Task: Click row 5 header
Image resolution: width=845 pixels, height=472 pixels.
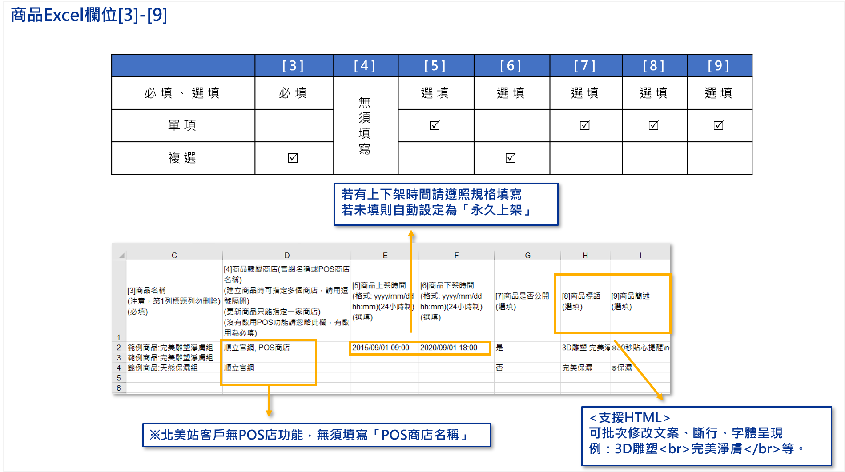Action: [x=119, y=378]
